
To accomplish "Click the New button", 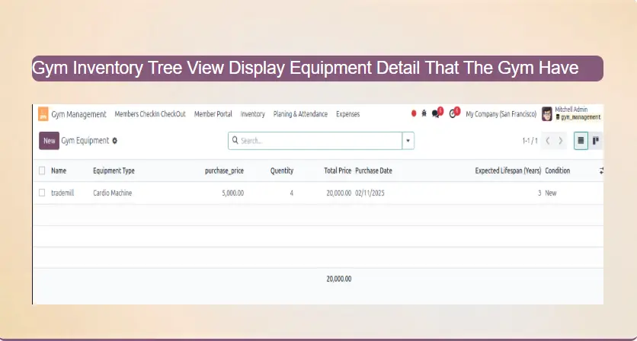I will [49, 141].
